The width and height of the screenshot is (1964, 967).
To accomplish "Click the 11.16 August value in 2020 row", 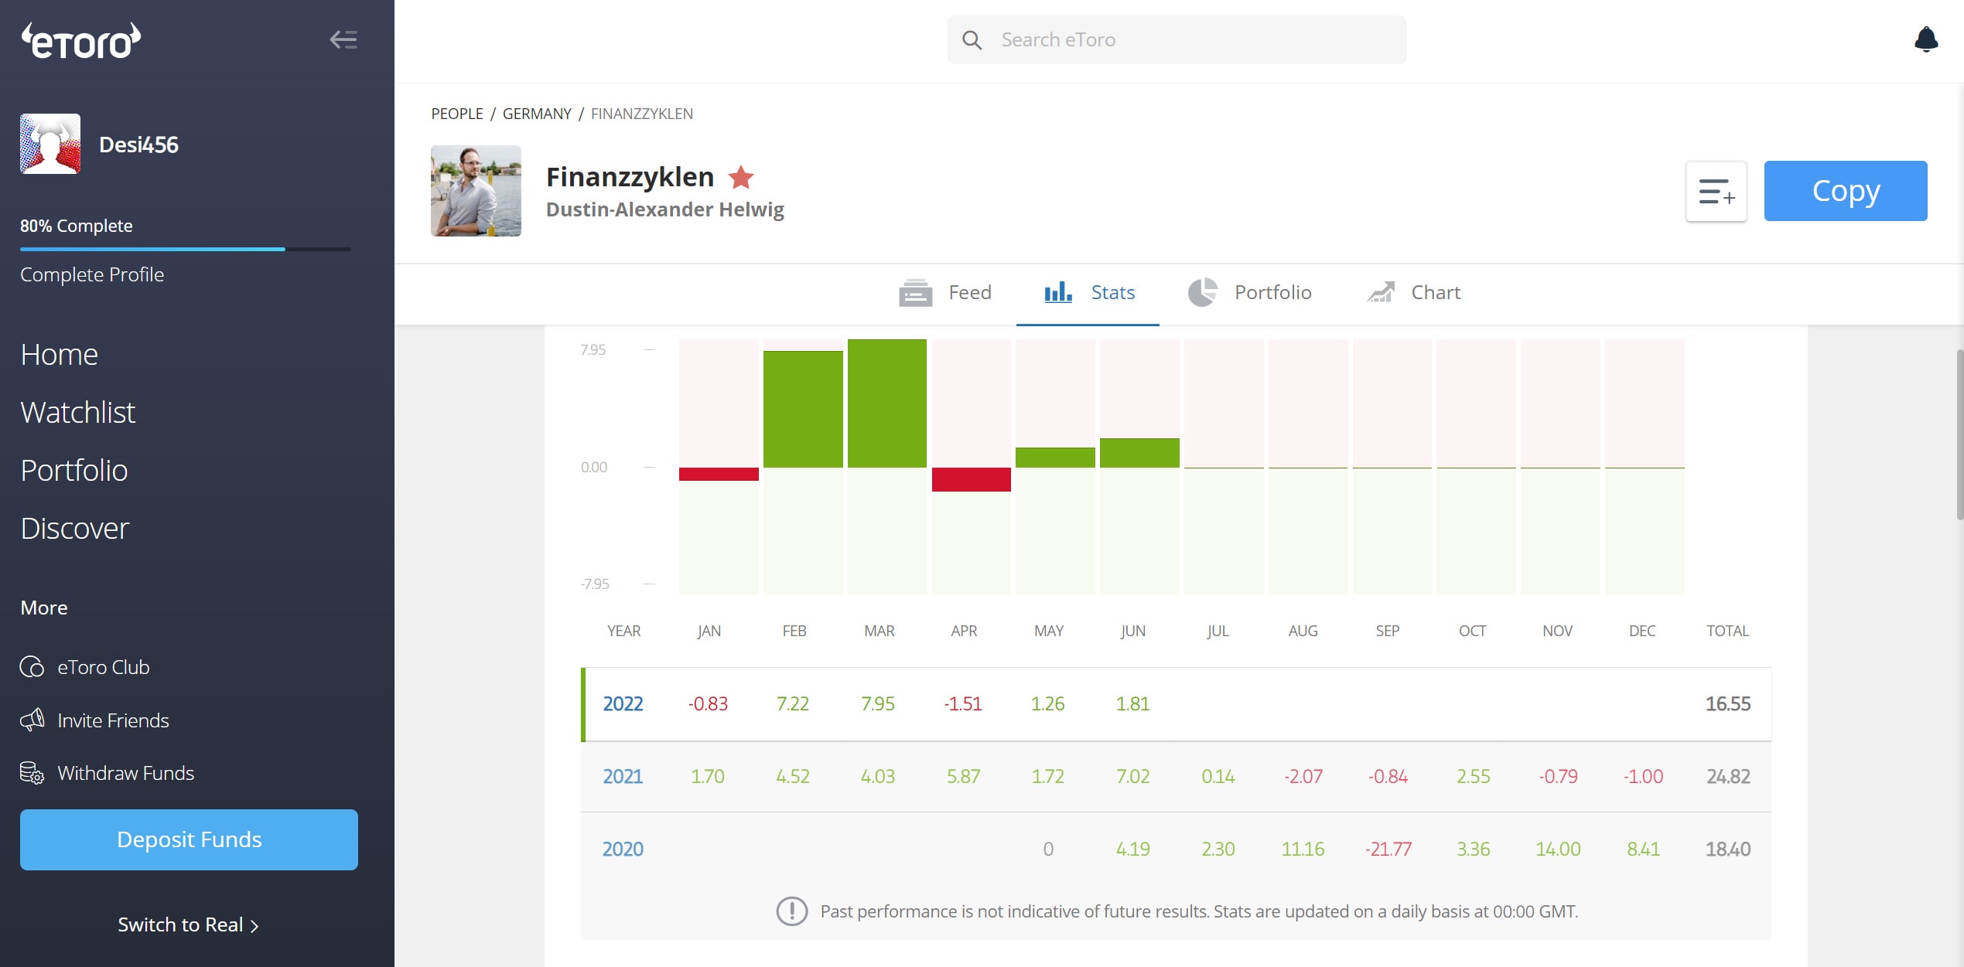I will click(1303, 849).
